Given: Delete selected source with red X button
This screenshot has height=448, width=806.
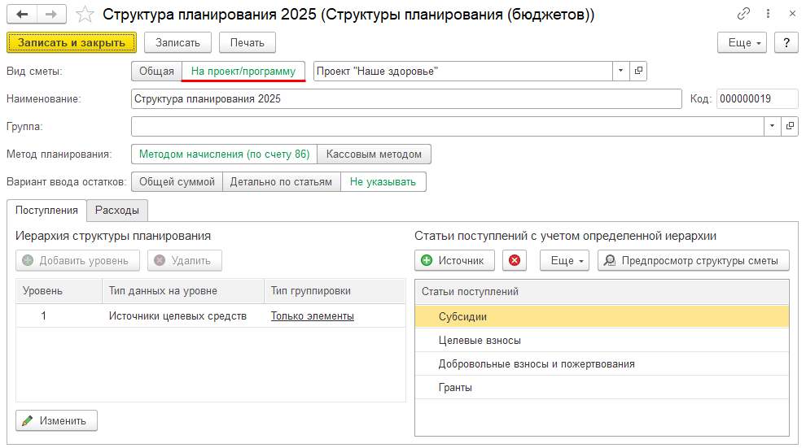Looking at the screenshot, I should tap(514, 261).
